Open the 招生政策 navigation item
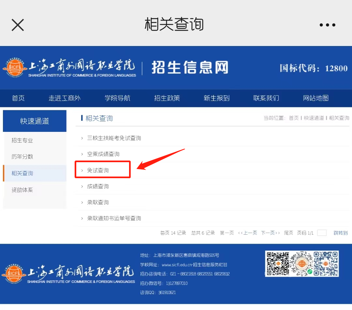This screenshot has height=310, width=352. [167, 98]
